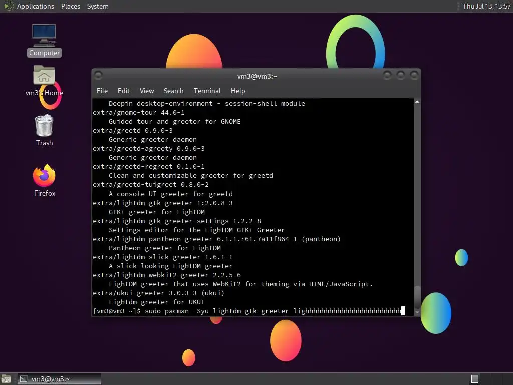Click the line 'extra/lightdm-slick-greeter 1.6.1-1'

(x=163, y=257)
